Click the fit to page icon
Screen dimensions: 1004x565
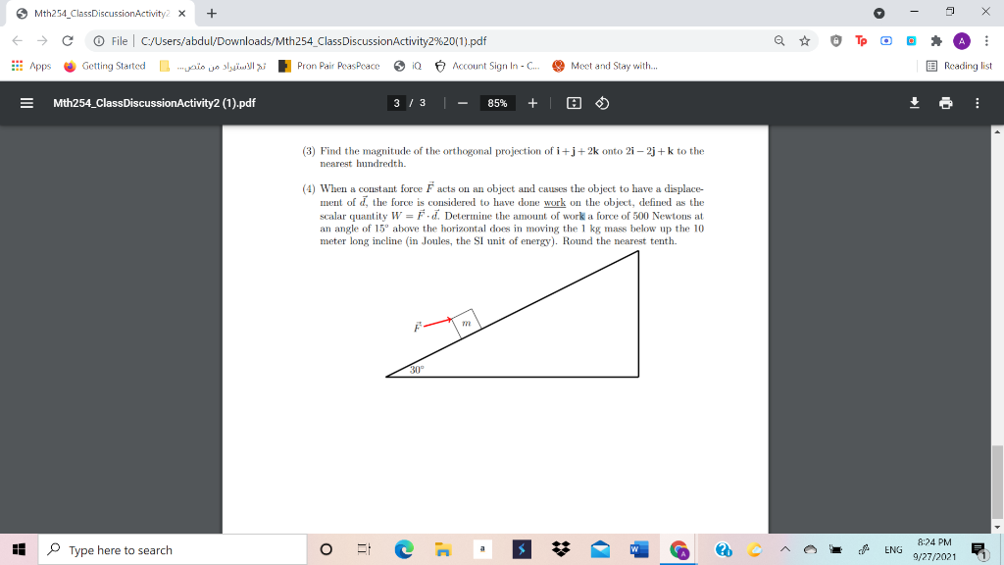point(575,102)
